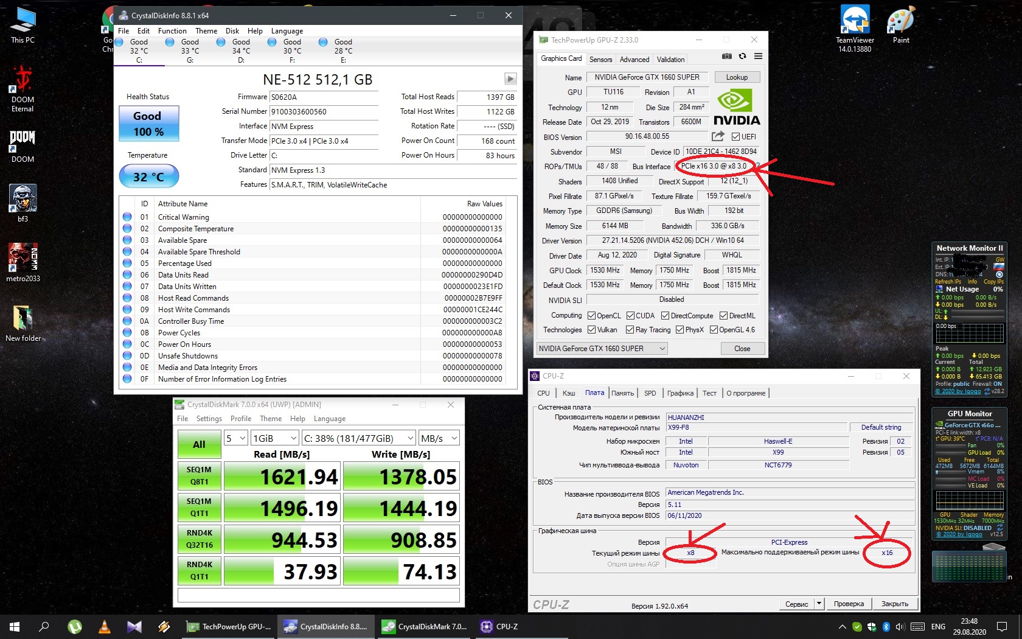
Task: Start all tests with the All button
Action: coord(199,444)
